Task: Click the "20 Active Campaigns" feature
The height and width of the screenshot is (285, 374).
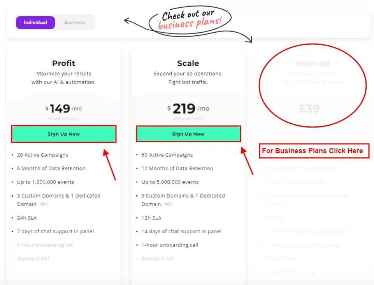Action: pos(42,155)
